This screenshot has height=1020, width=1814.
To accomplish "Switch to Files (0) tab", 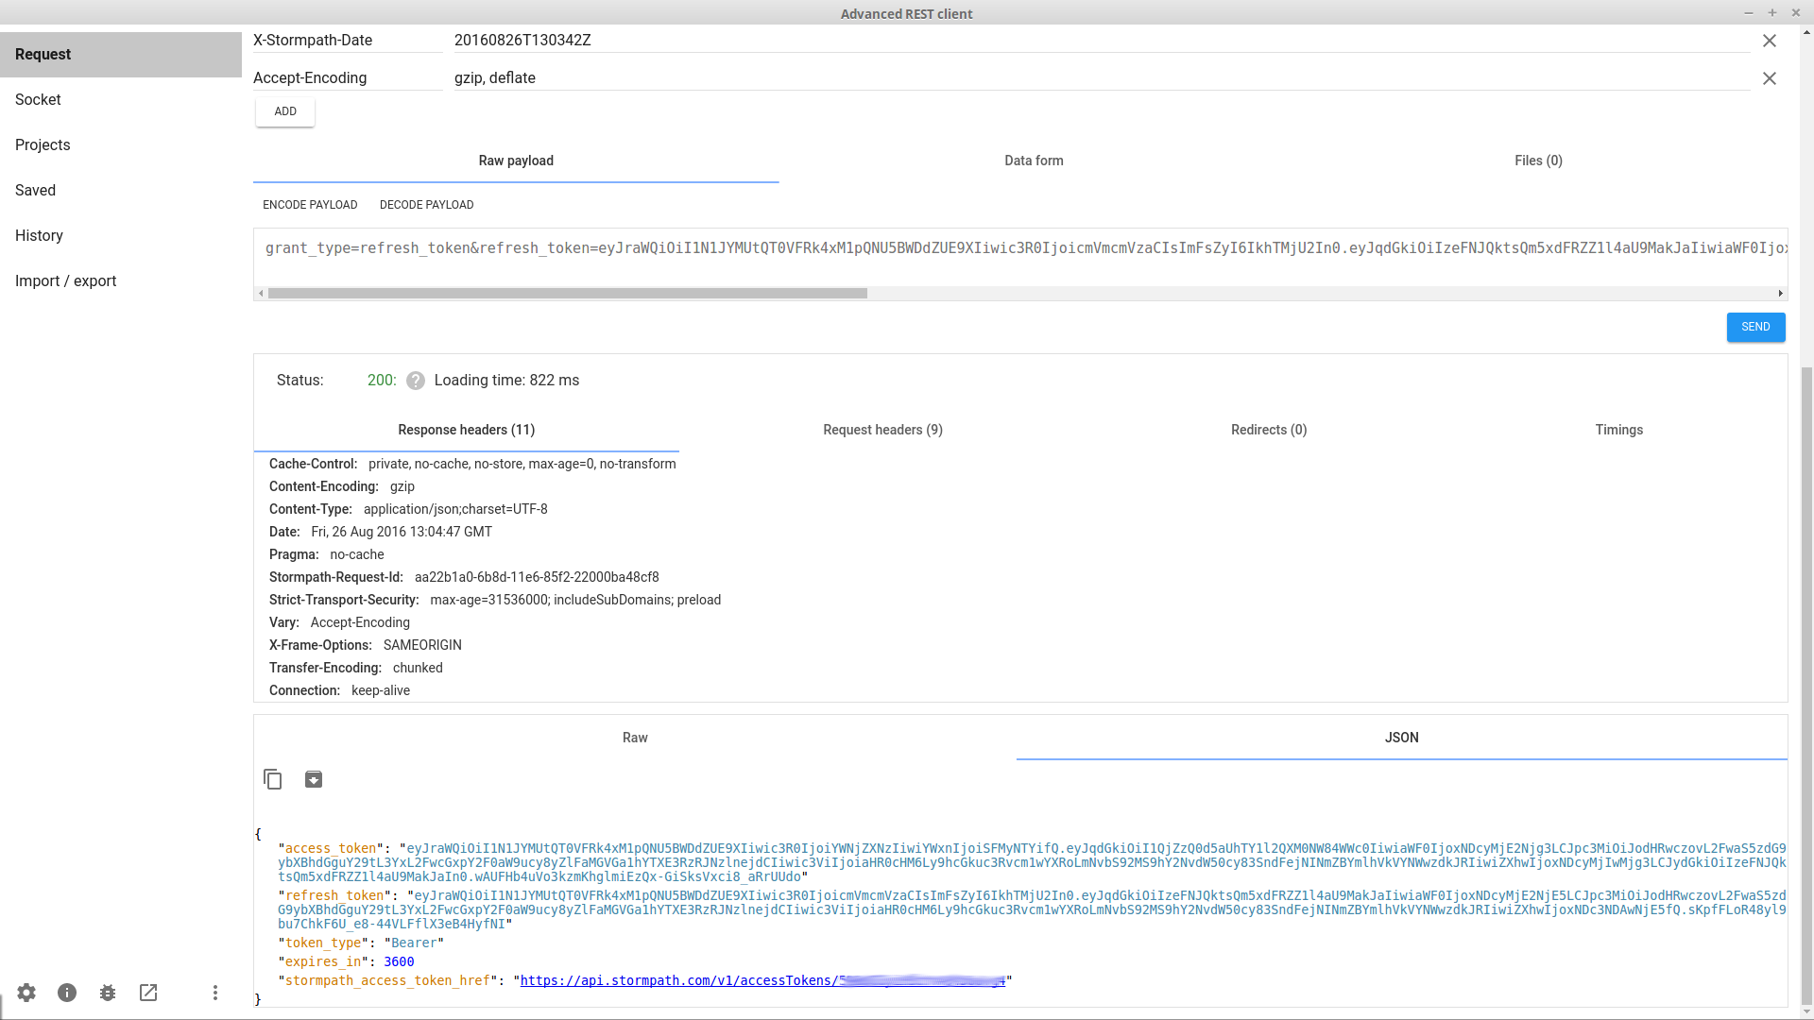I will [x=1538, y=161].
